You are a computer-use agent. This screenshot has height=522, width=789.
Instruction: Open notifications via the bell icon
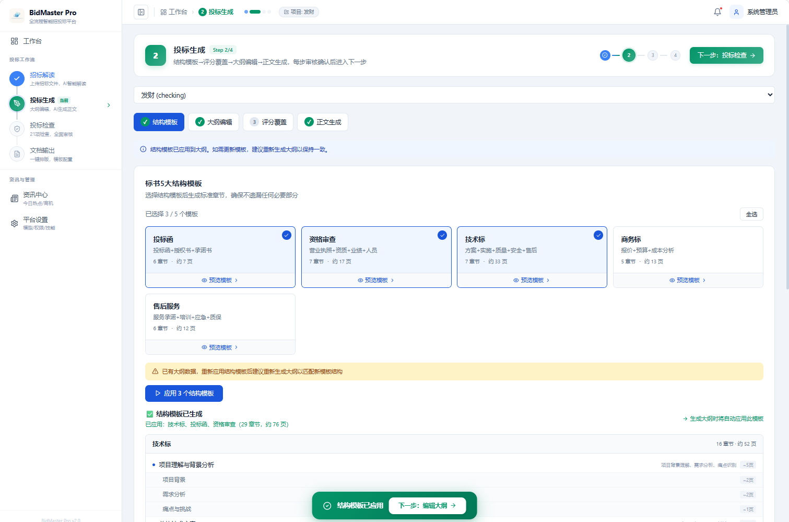717,12
